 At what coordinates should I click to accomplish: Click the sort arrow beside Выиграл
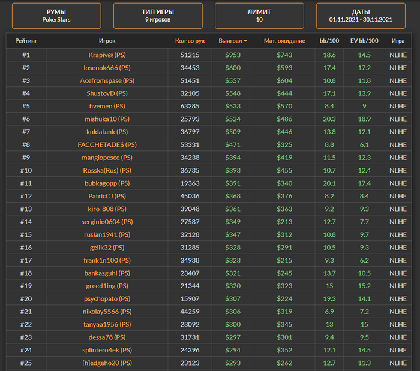[245, 41]
